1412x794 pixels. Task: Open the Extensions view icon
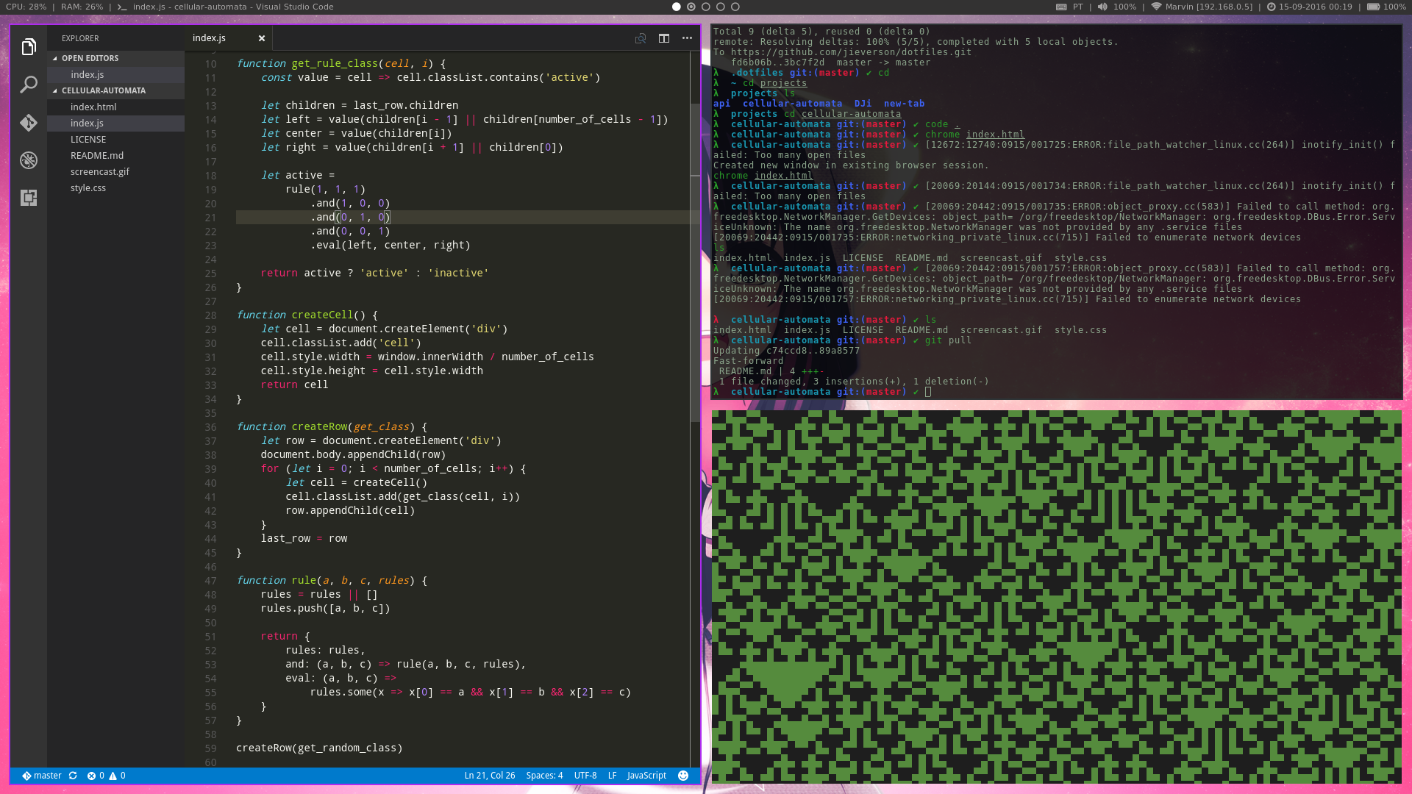click(x=29, y=197)
